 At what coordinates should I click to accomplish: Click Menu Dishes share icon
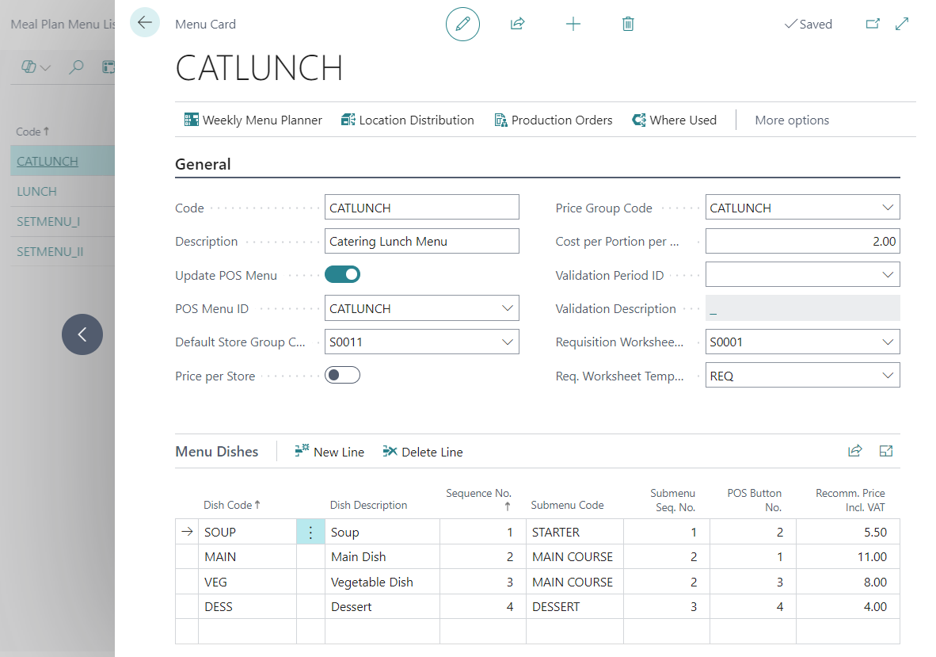854,451
